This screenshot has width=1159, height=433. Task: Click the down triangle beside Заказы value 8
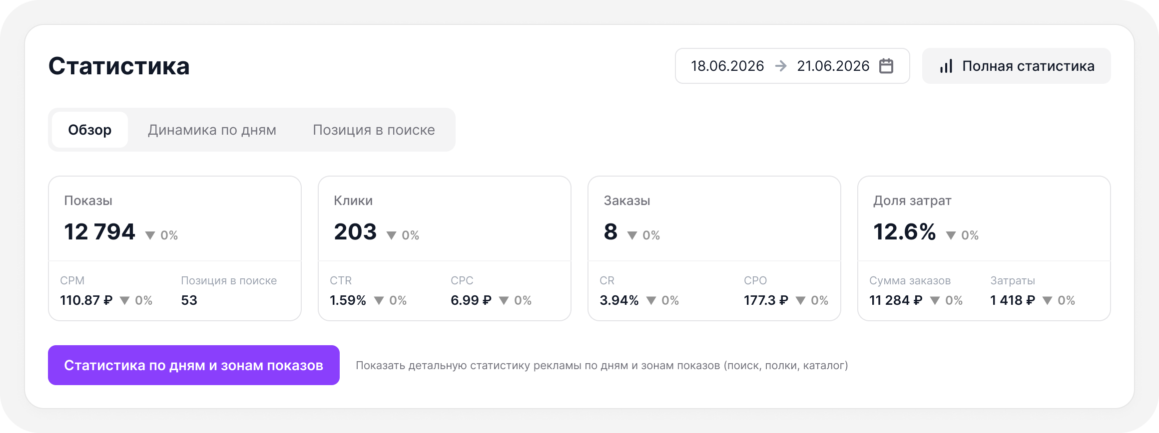(632, 235)
